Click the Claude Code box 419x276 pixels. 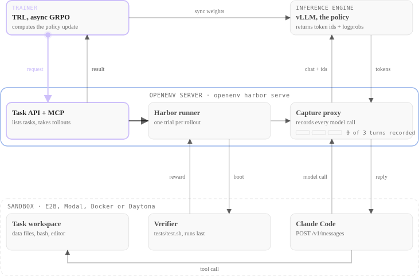pyautogui.click(x=351, y=232)
